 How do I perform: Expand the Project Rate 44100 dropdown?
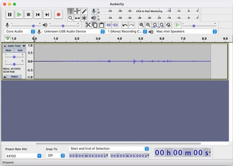39,156
